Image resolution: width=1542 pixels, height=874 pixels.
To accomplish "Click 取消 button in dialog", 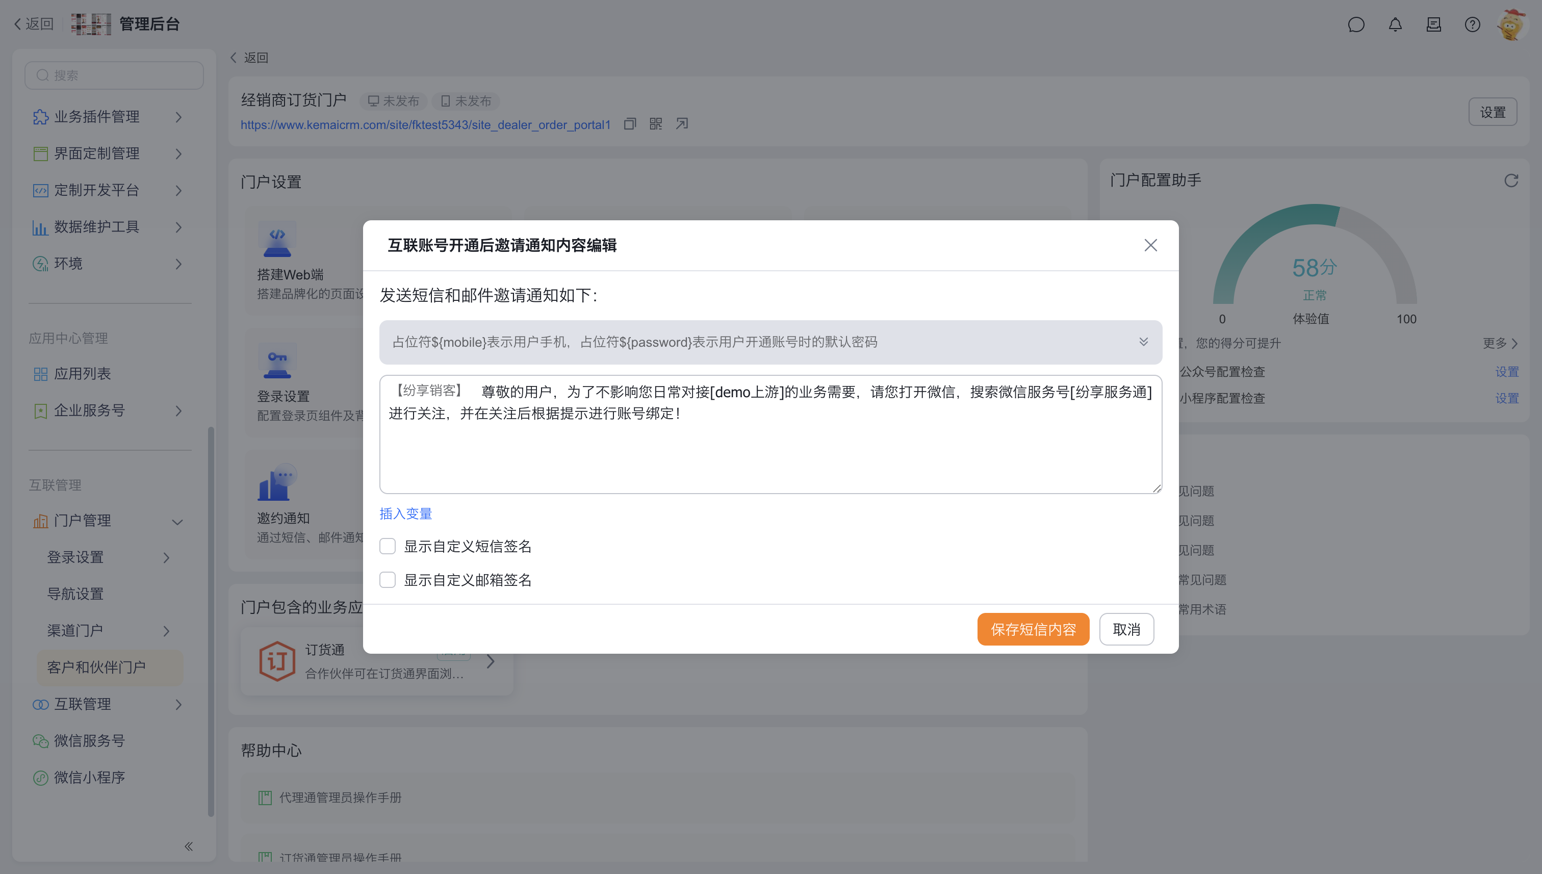I will (x=1126, y=629).
